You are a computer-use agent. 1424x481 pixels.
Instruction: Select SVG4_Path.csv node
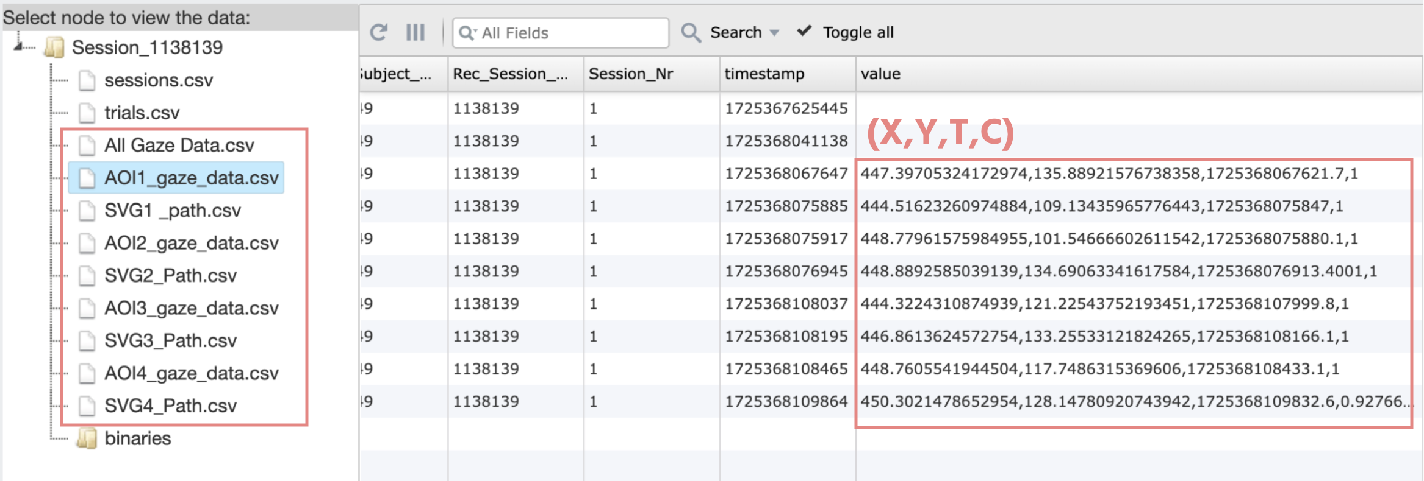tap(170, 406)
